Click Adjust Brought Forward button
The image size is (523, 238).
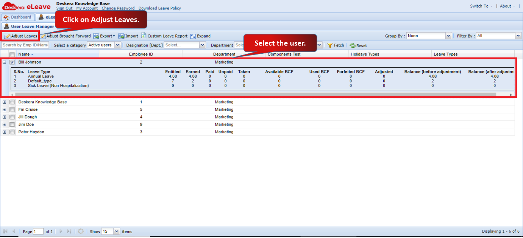[66, 36]
